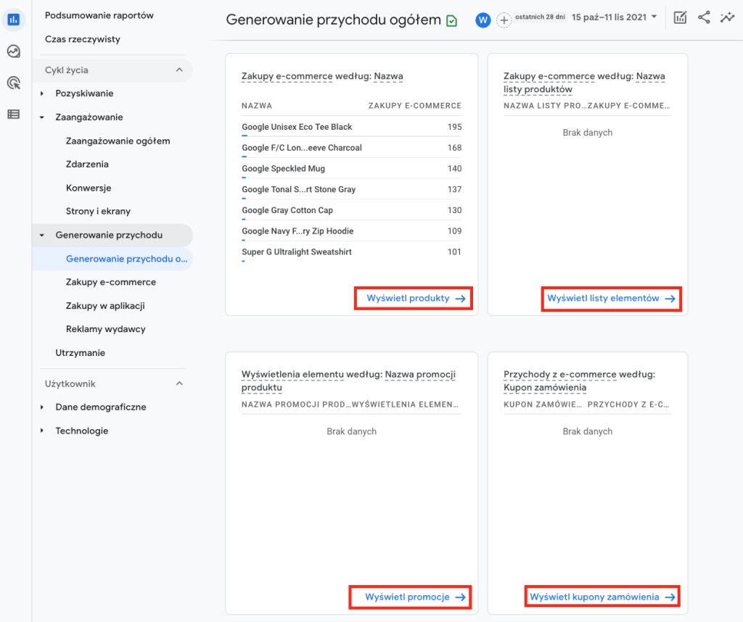Click the Customize report pencil icon

680,18
